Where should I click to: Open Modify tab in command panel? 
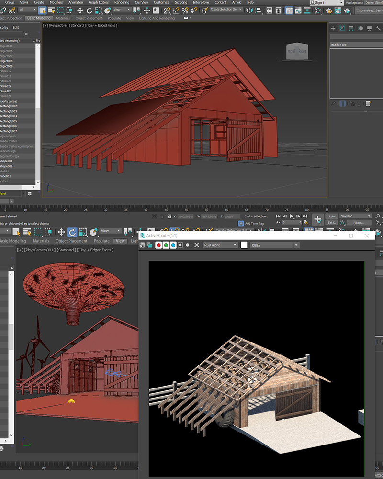[342, 28]
